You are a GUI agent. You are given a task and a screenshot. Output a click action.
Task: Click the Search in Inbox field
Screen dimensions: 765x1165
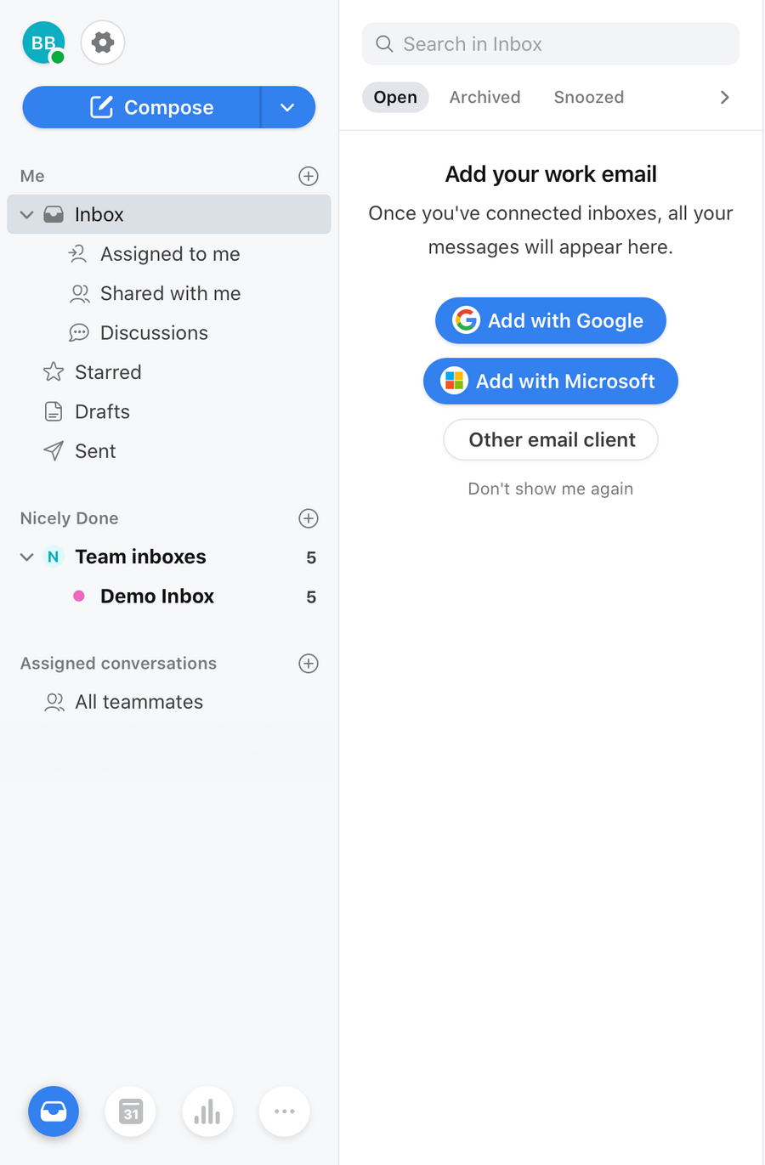click(x=550, y=43)
